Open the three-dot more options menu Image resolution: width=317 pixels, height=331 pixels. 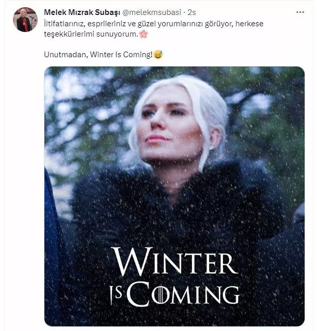click(x=300, y=11)
